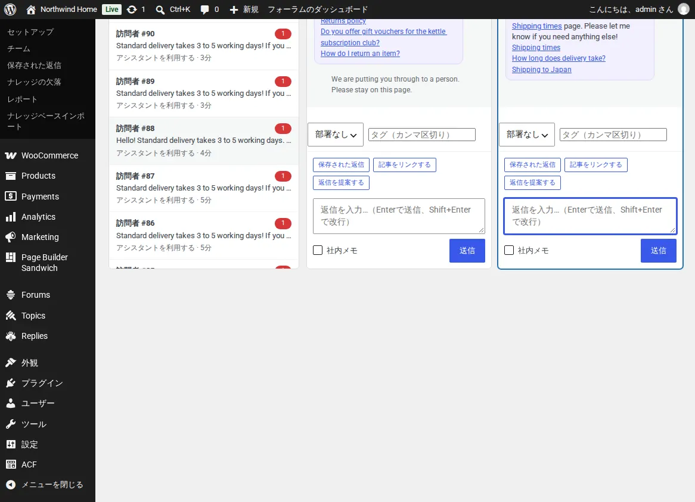The image size is (695, 502).
Task: Open プラグイン plugins menu
Action: point(48,383)
